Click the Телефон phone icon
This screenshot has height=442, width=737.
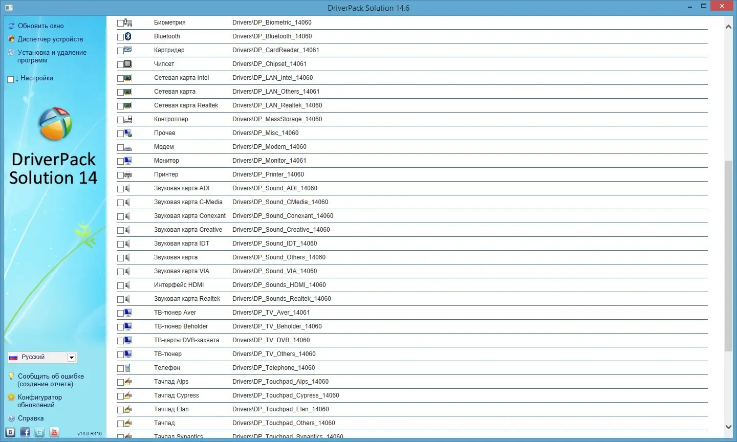click(x=128, y=368)
